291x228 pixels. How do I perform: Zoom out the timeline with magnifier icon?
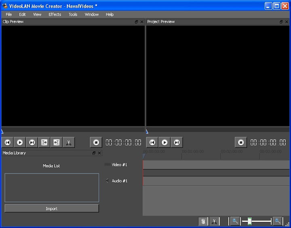[x=235, y=221]
